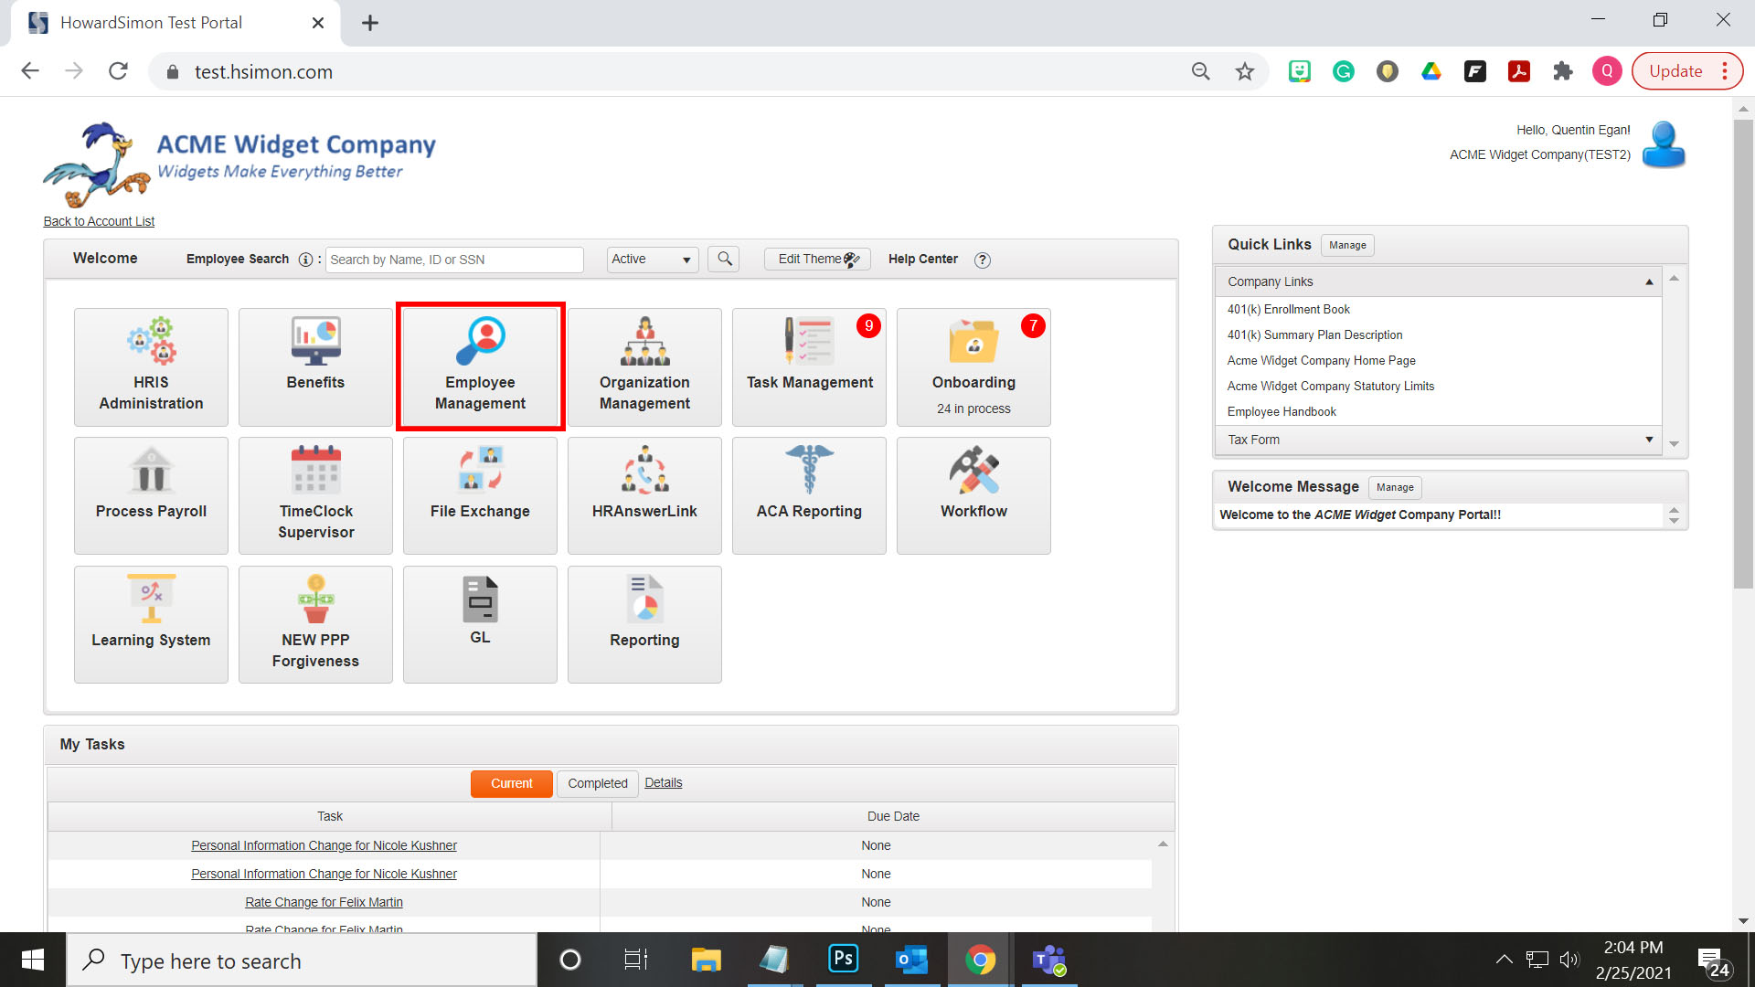Select Organization Management
Viewport: 1755px width, 987px height.
coord(644,366)
